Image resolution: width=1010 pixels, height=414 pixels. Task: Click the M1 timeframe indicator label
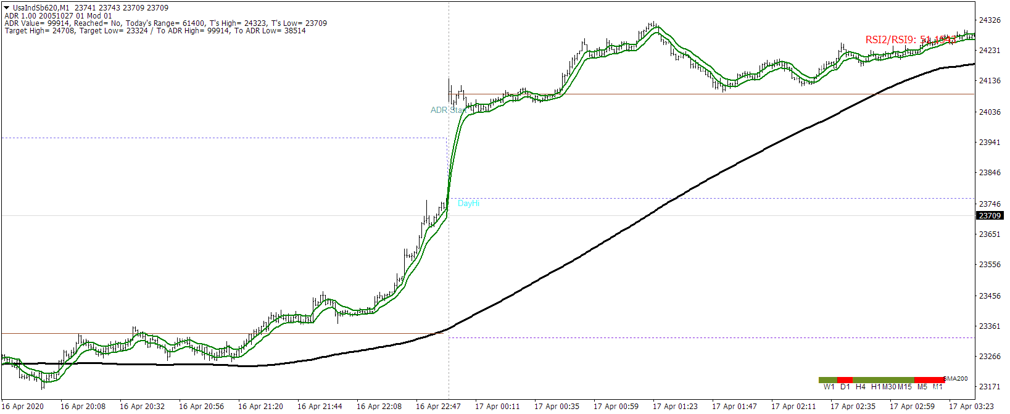tap(937, 387)
